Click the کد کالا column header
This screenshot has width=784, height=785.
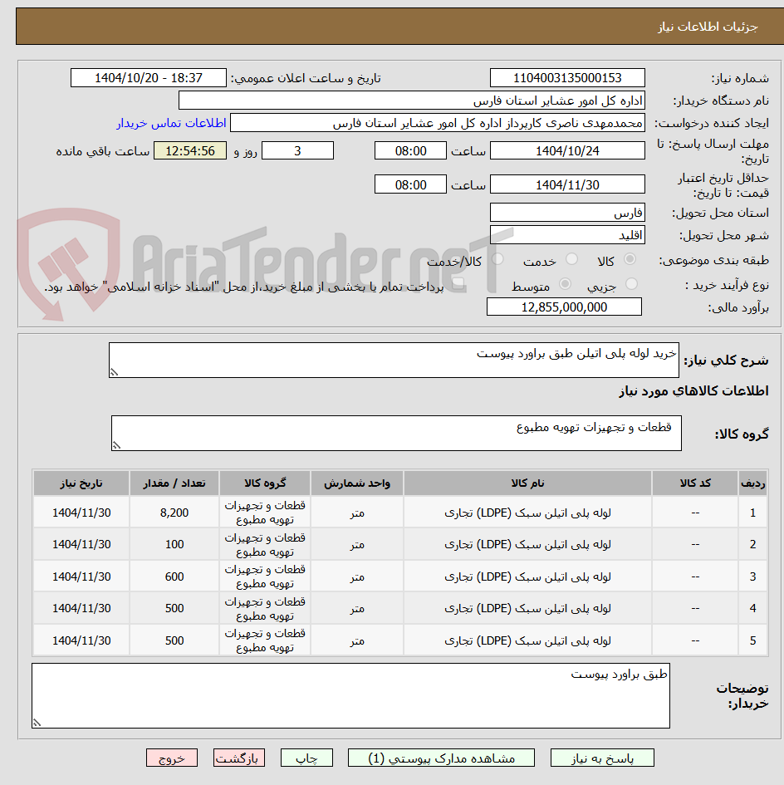[x=695, y=483]
